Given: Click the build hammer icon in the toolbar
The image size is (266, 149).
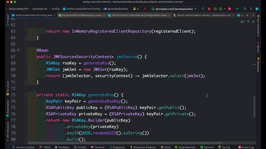Looking at the screenshot, I should (x=144, y=9).
